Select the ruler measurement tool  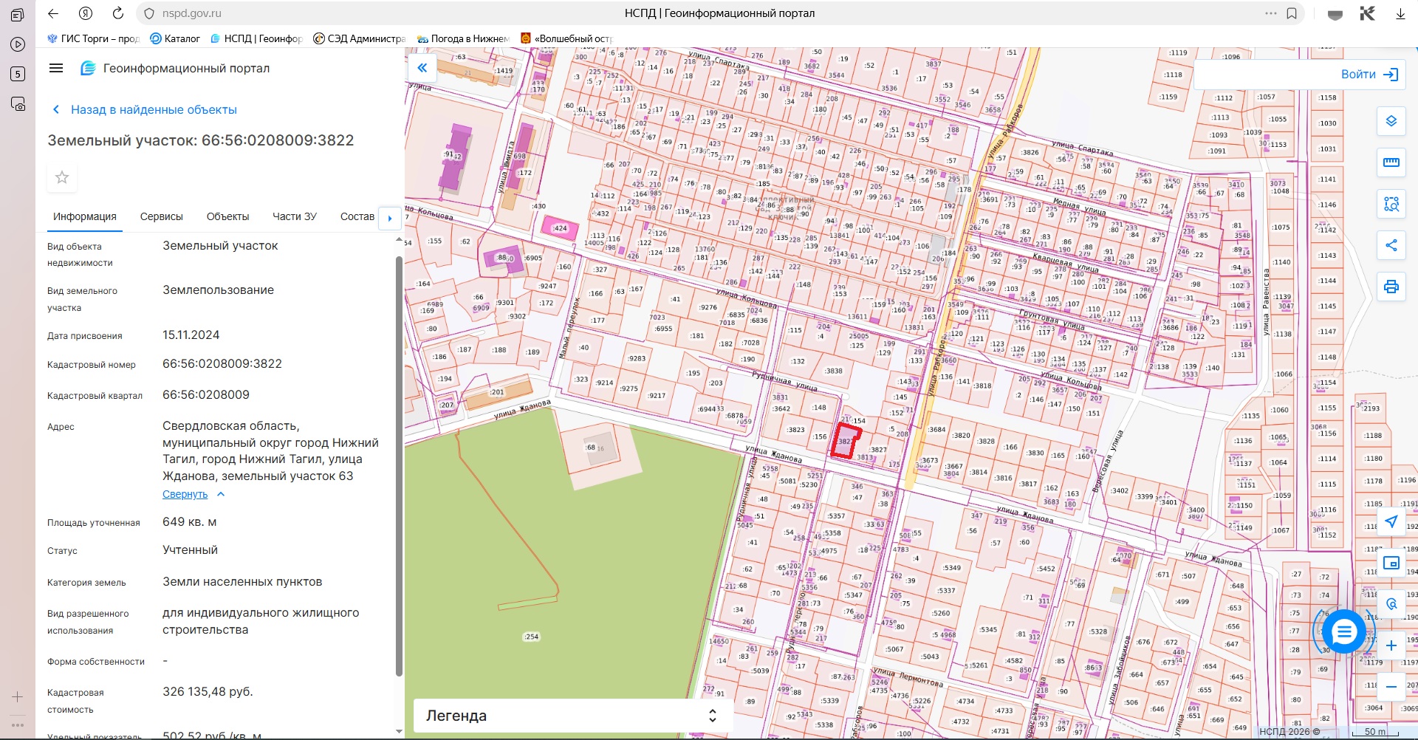coord(1391,162)
